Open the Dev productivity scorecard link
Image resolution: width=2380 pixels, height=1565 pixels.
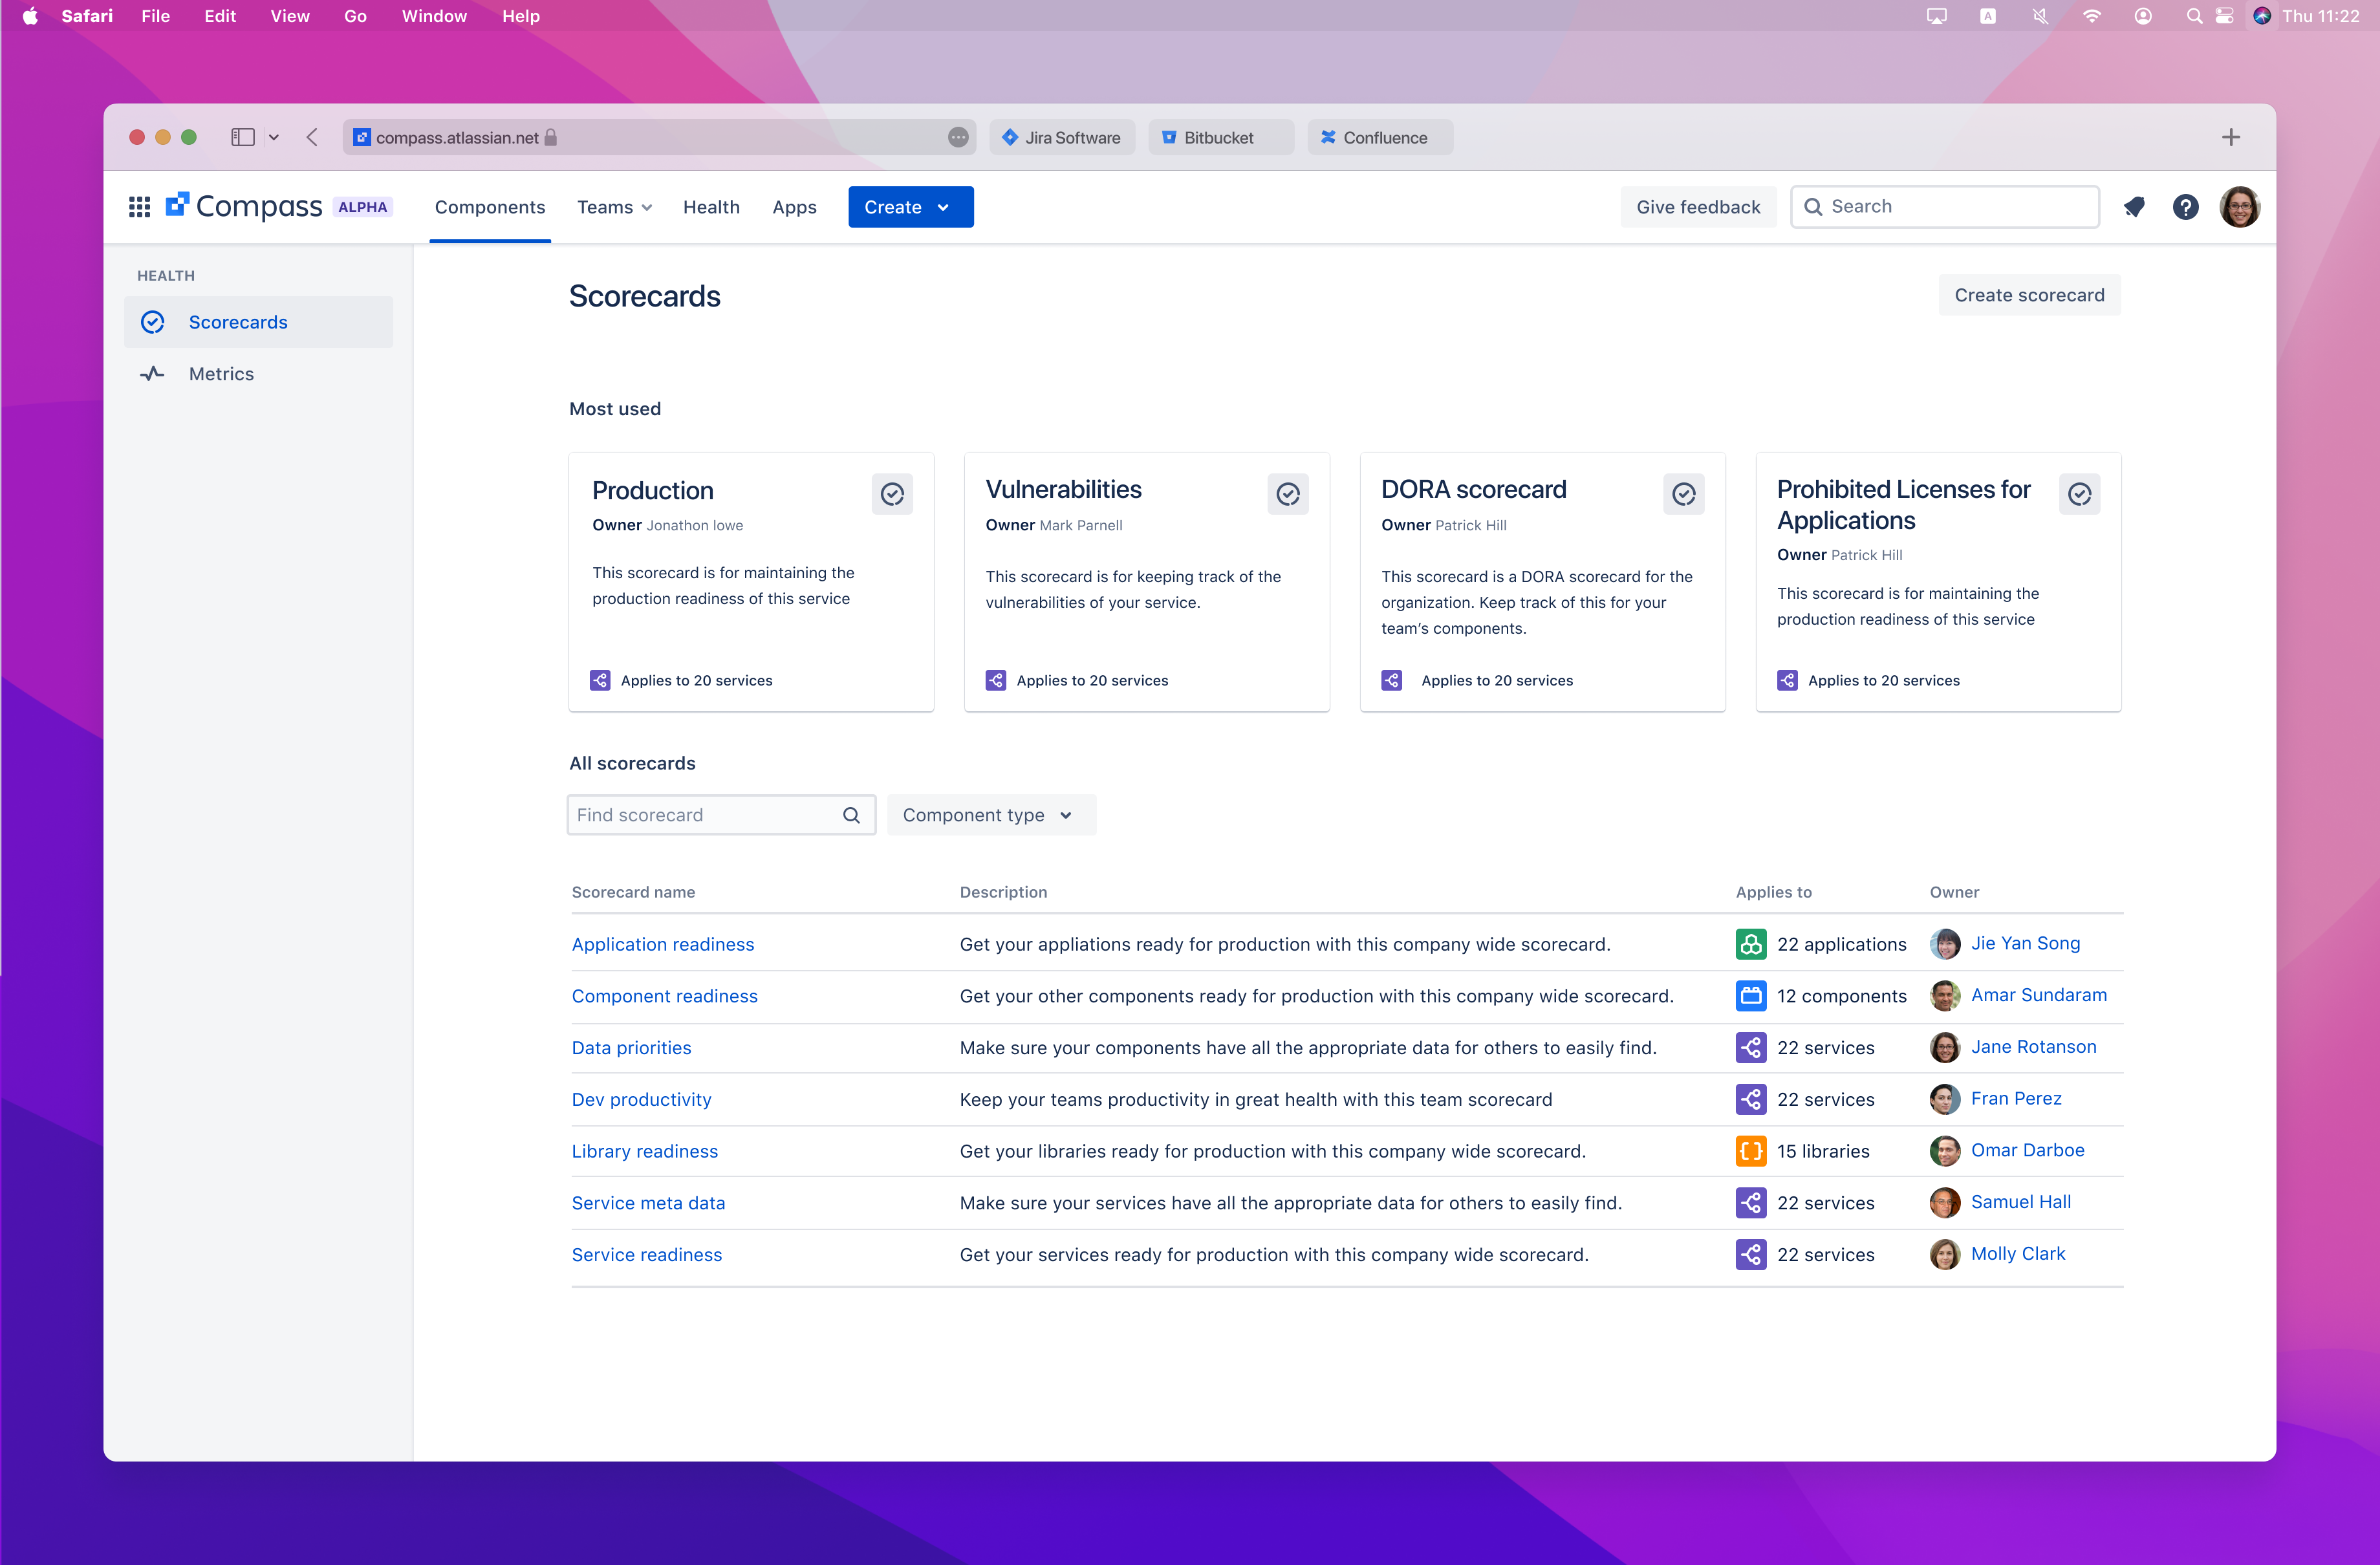[641, 1099]
